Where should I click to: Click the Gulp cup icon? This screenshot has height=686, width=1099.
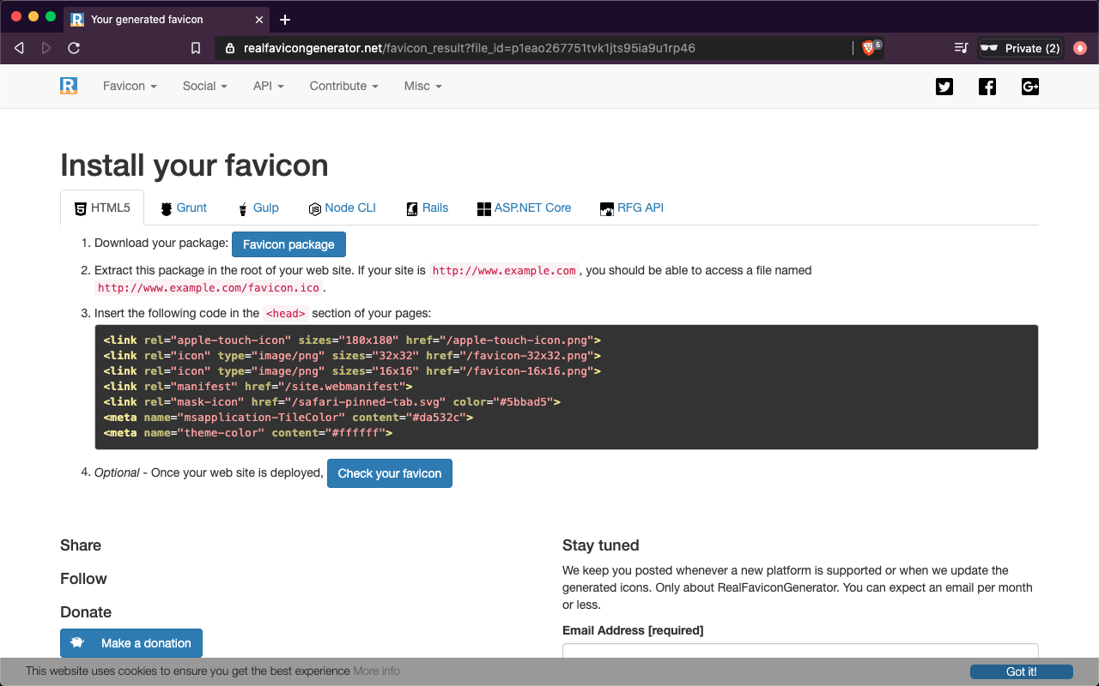click(244, 208)
